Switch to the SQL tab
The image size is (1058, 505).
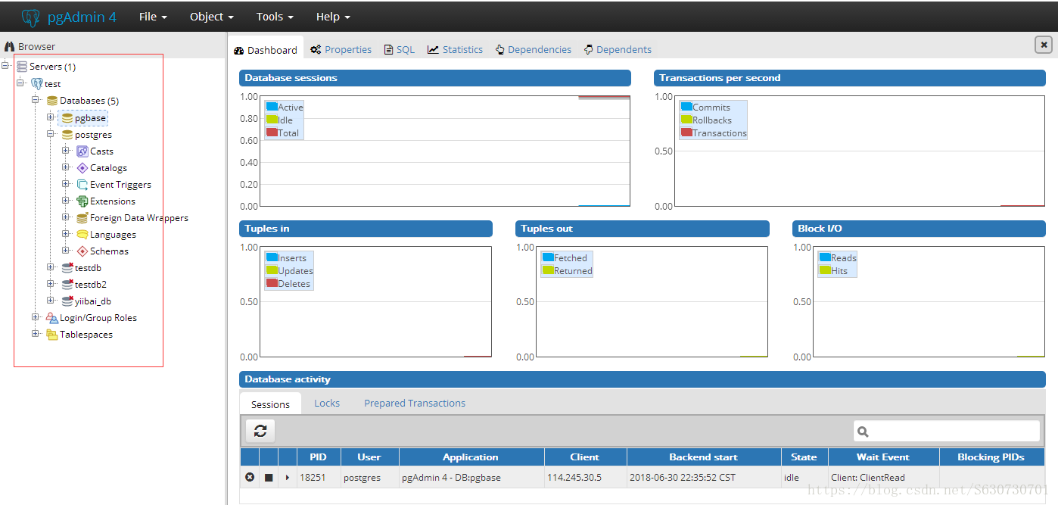point(399,50)
